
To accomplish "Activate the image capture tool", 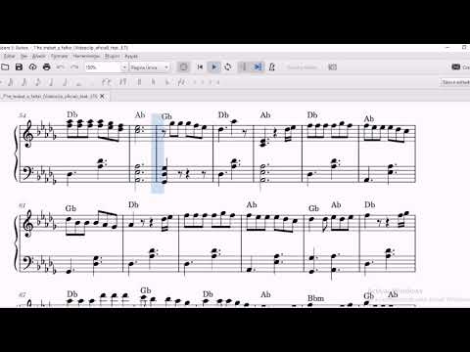I will 332,67.
